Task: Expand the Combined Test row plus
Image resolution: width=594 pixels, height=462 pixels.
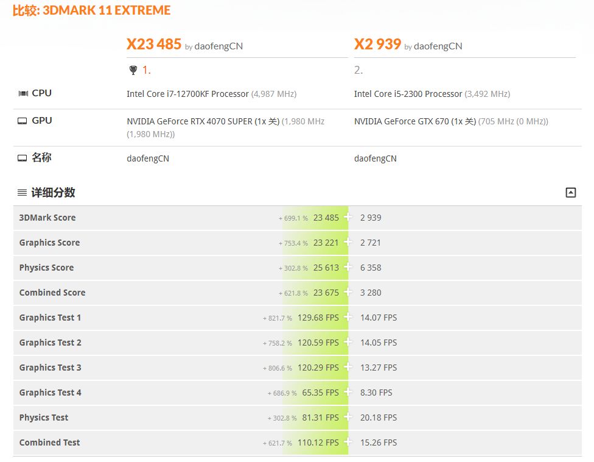Action: tap(348, 442)
